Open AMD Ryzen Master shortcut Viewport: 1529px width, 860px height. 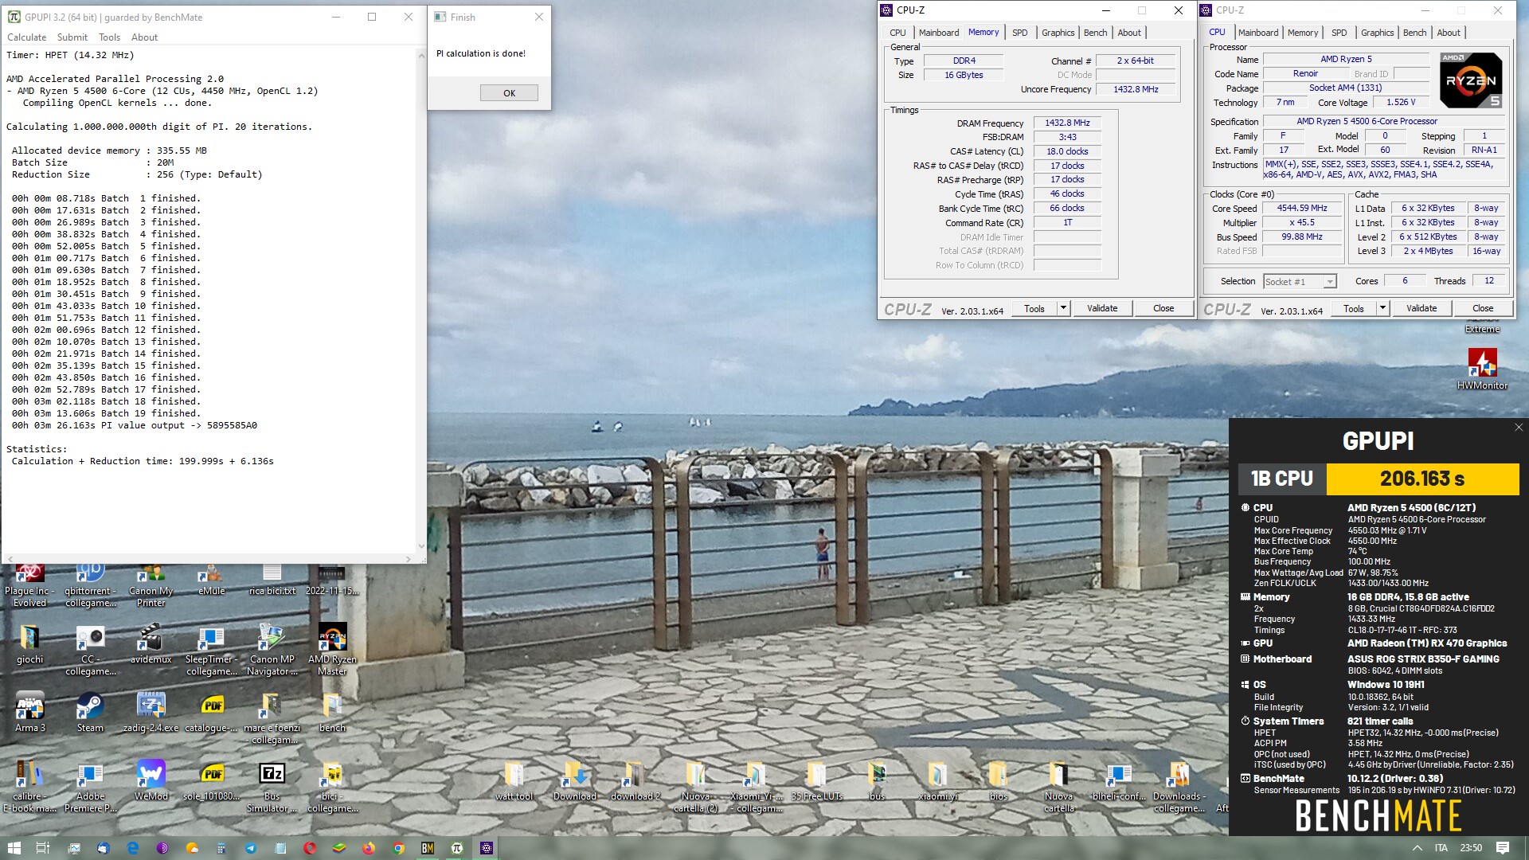point(332,648)
